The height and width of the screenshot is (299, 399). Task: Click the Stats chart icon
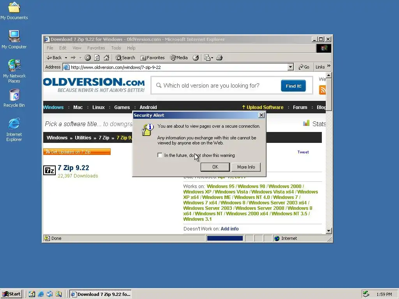[x=306, y=123]
